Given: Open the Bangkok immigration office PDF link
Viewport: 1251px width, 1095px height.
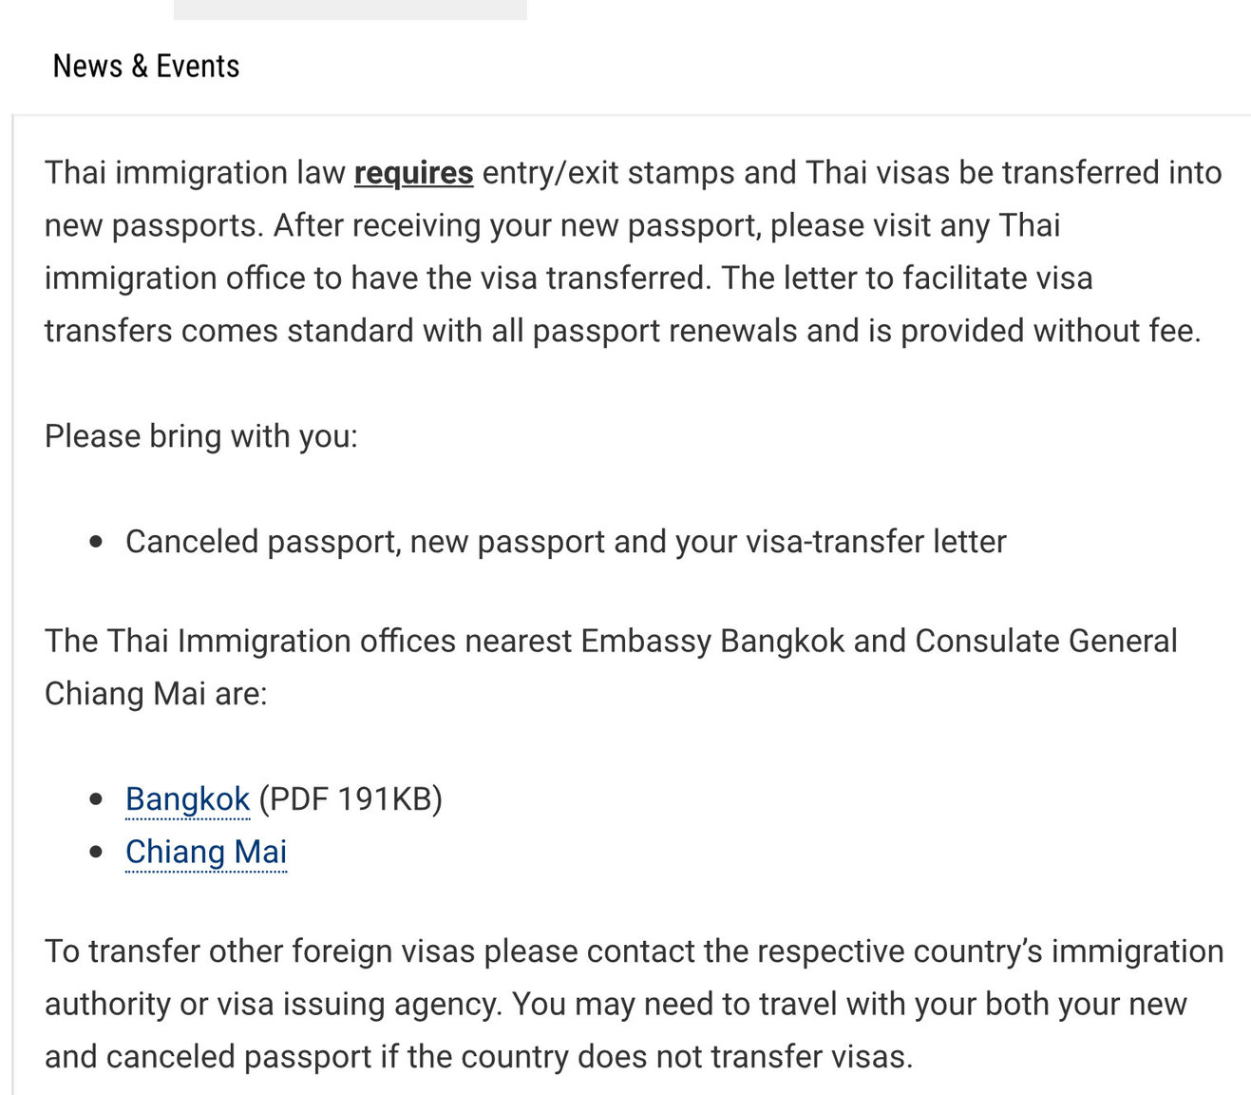Looking at the screenshot, I should [187, 799].
